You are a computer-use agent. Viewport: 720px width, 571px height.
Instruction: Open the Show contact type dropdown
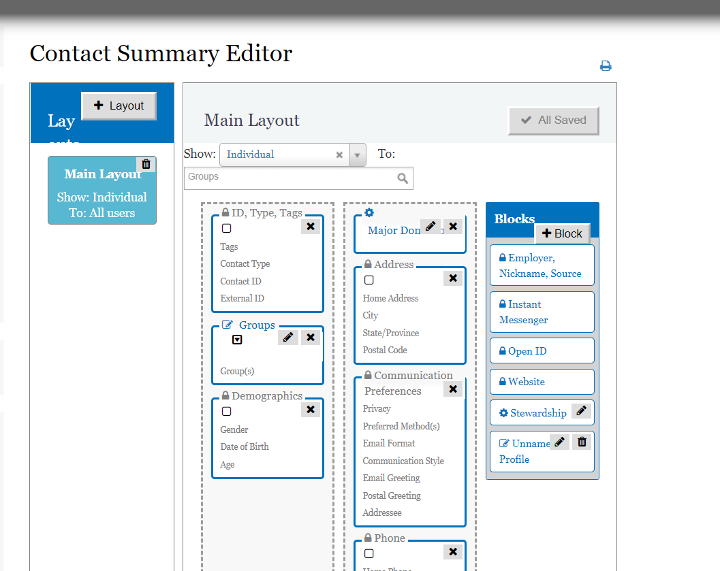coord(357,155)
